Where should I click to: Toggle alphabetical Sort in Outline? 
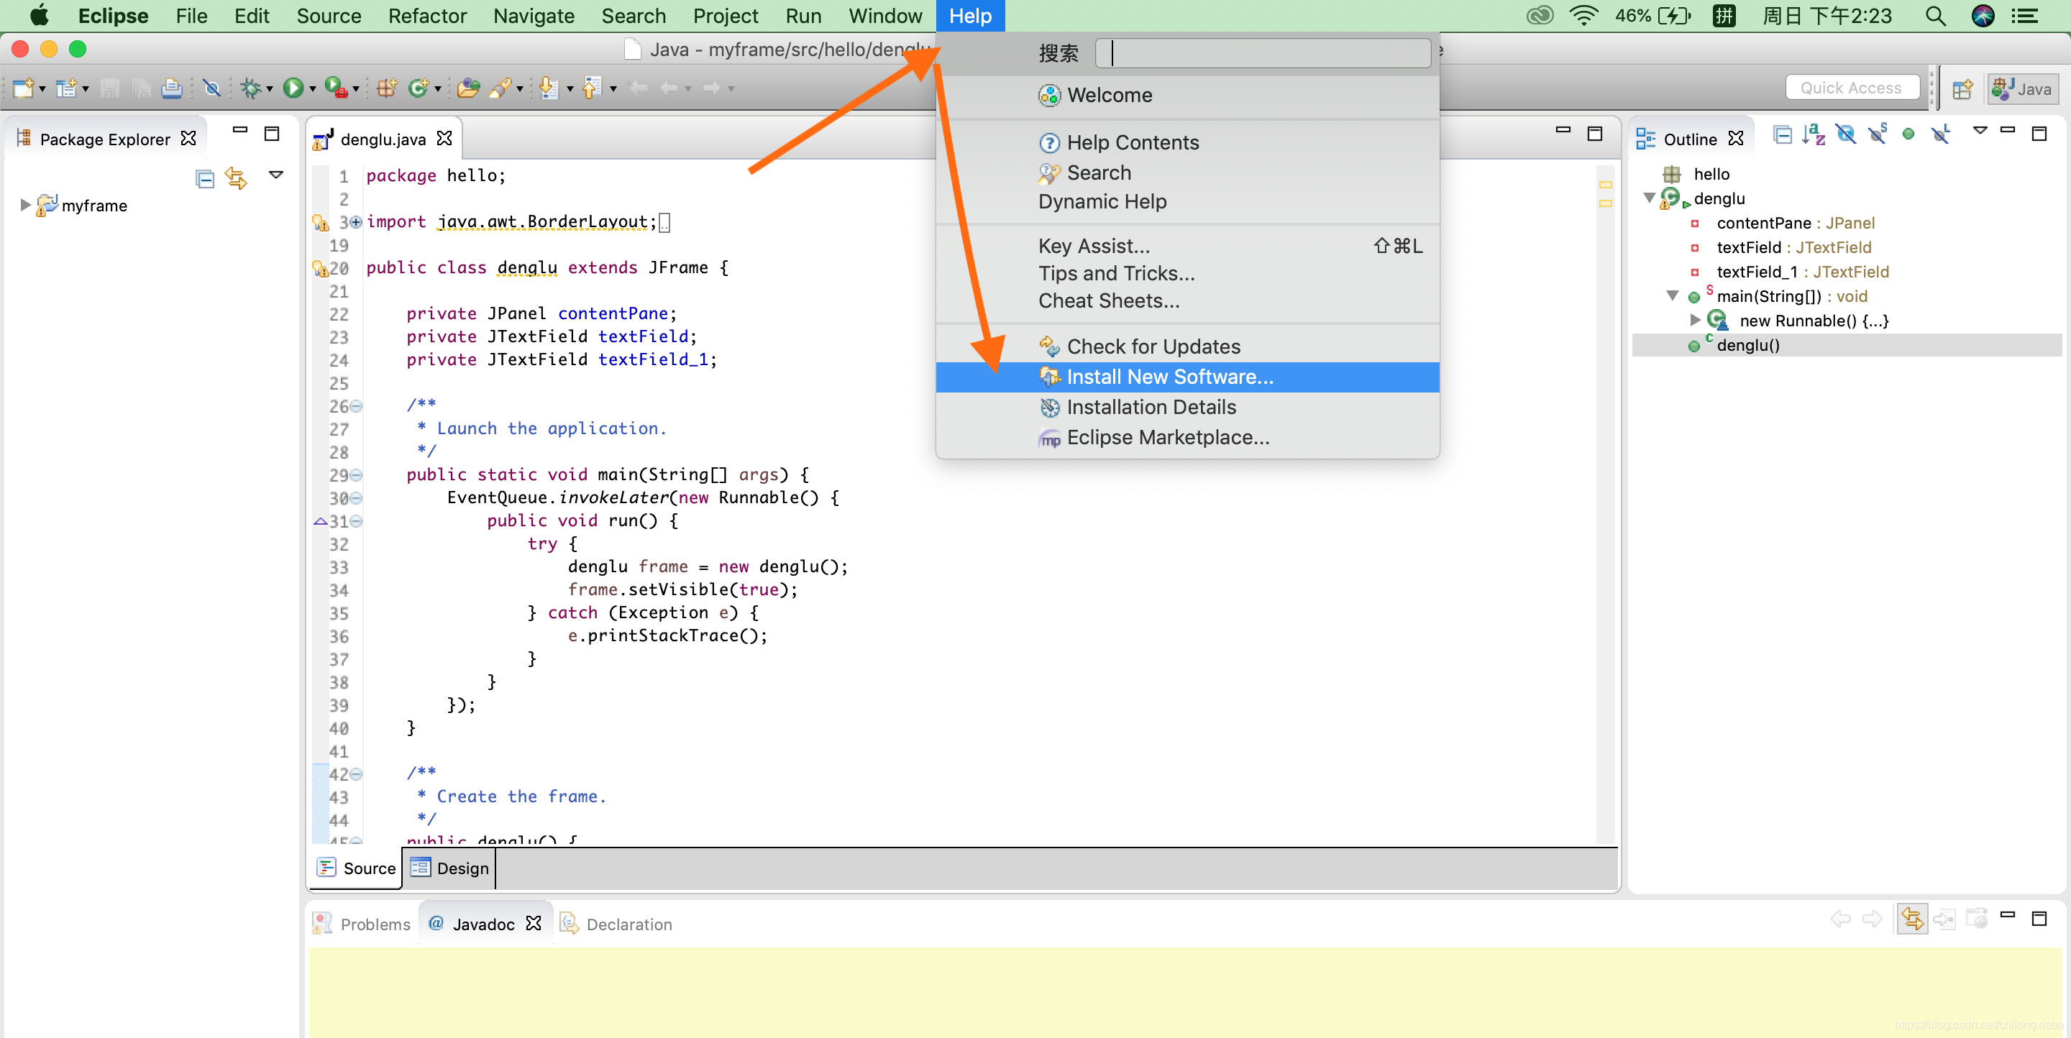click(x=1813, y=135)
